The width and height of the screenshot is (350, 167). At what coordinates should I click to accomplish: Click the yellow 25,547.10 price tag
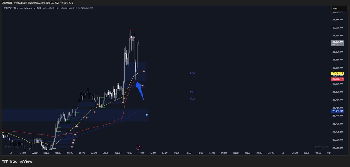pyautogui.click(x=337, y=73)
